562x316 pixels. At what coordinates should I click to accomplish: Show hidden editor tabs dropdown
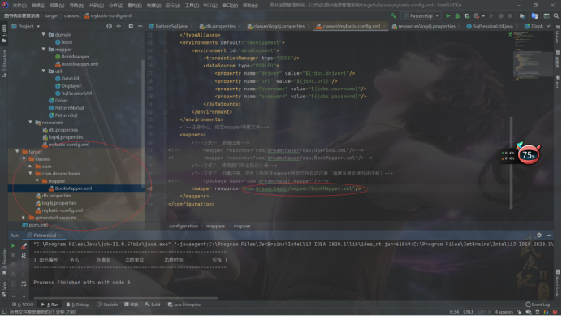pyautogui.click(x=548, y=26)
